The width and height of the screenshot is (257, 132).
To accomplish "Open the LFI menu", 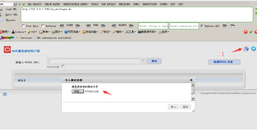I will pos(181,4).
